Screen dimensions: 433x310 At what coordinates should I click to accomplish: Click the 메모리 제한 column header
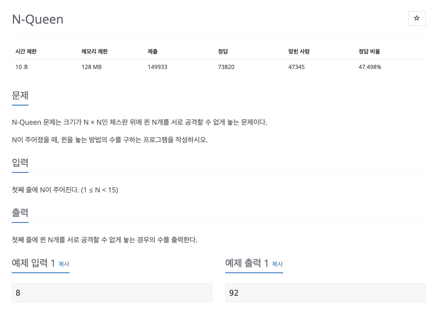point(95,51)
